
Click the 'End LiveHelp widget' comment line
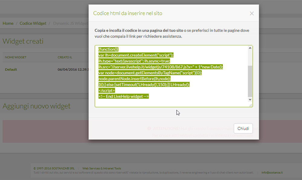124,97
